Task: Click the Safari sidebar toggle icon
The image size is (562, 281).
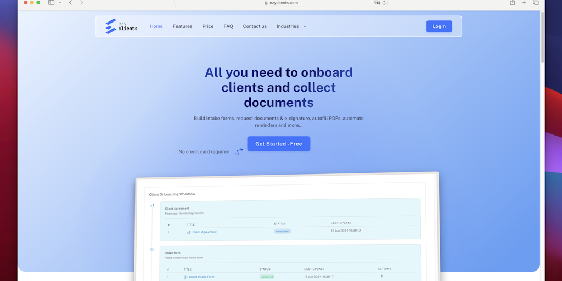Action: point(51,3)
